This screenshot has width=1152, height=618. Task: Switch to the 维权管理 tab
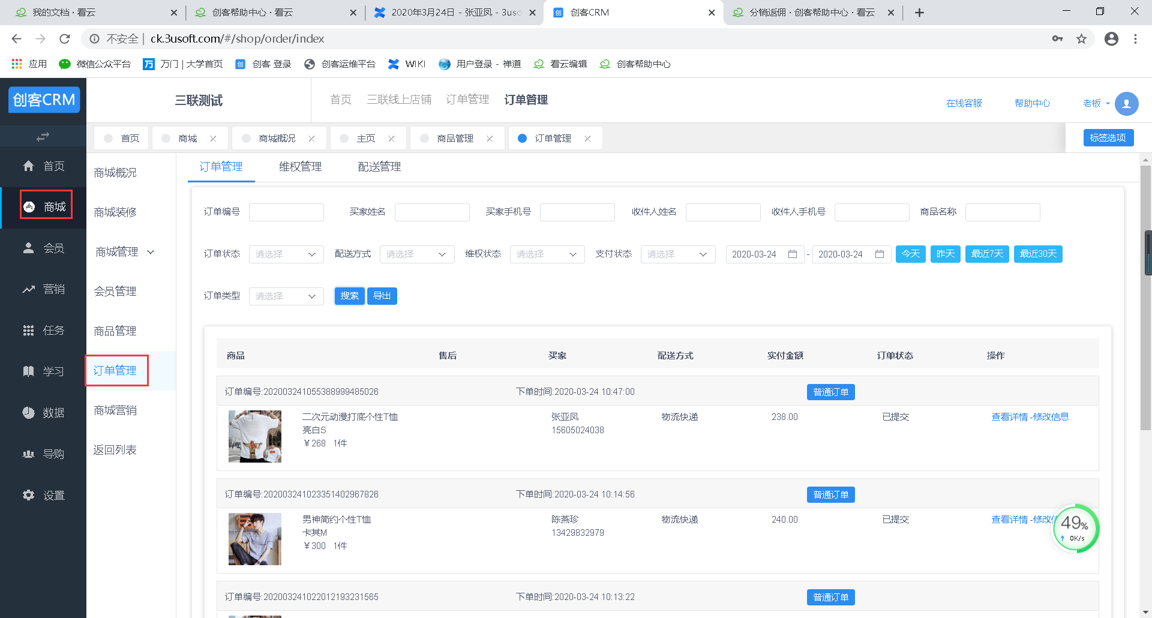300,167
